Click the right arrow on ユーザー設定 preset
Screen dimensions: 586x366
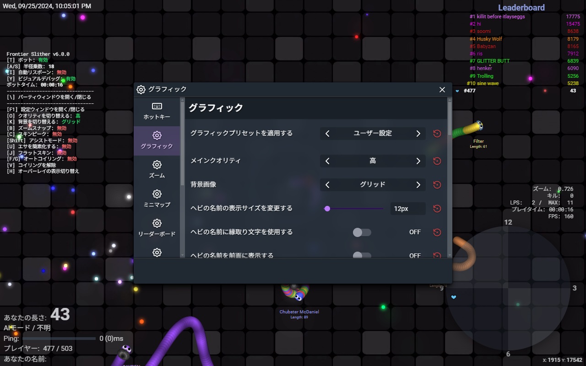tap(418, 134)
